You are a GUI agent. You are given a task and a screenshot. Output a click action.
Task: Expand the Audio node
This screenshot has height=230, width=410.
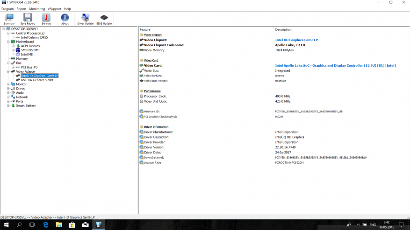tap(8, 93)
